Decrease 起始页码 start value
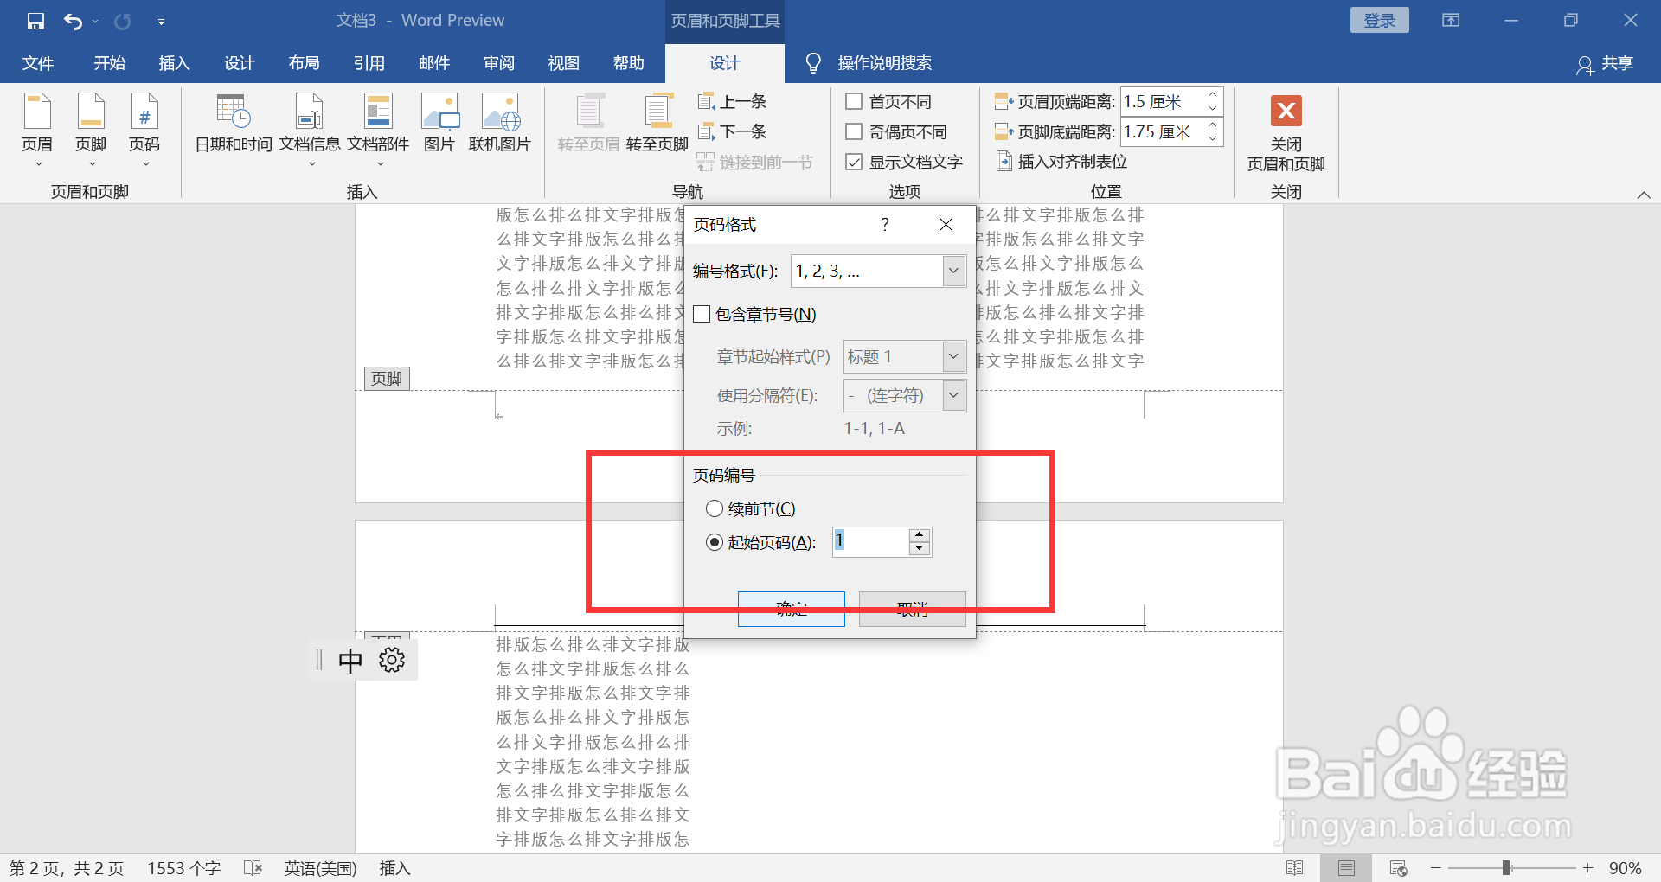This screenshot has height=882, width=1661. 920,549
